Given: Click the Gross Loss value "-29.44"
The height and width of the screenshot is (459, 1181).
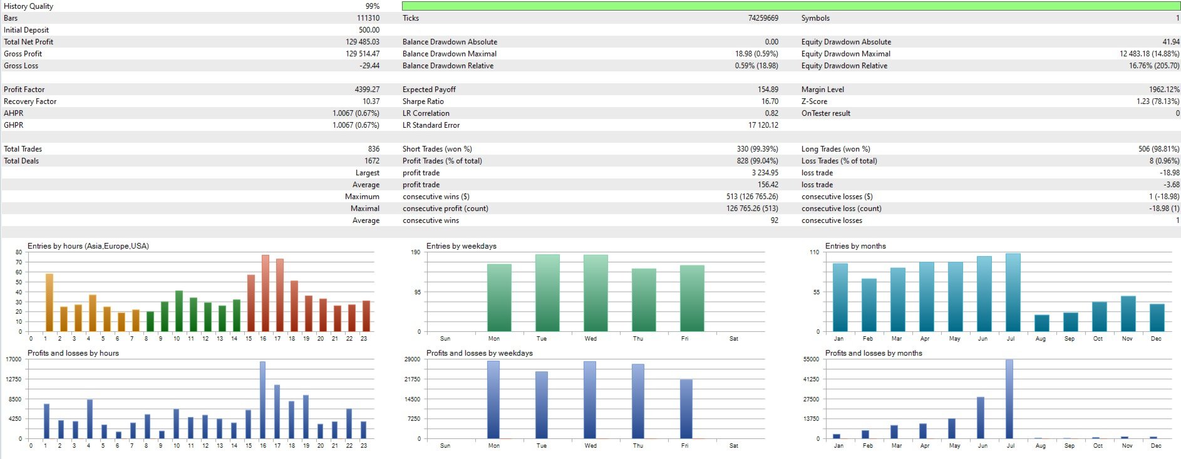Looking at the screenshot, I should 369,66.
